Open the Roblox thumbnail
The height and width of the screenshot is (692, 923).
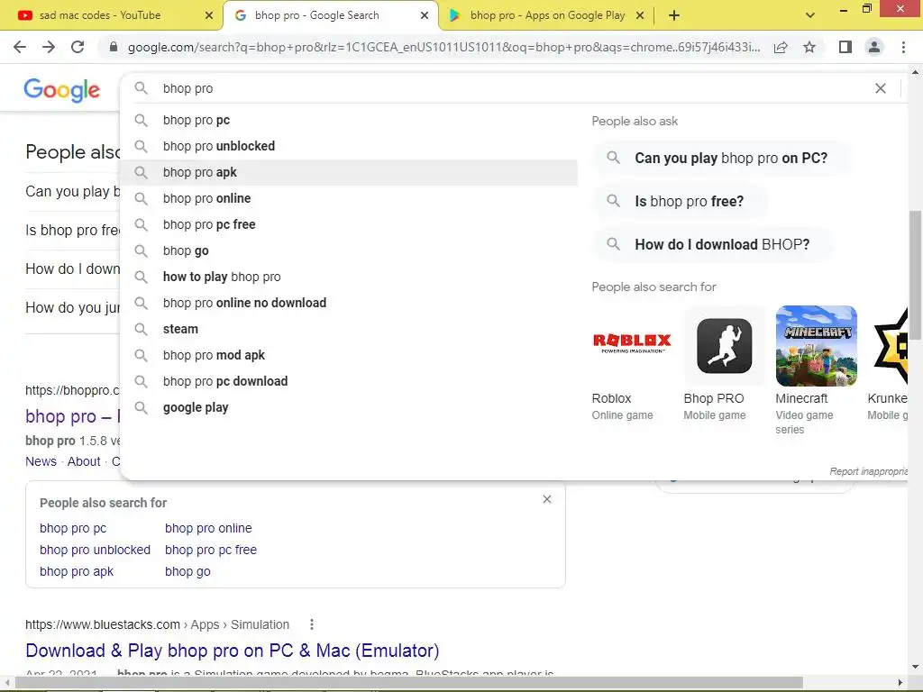[x=632, y=346]
